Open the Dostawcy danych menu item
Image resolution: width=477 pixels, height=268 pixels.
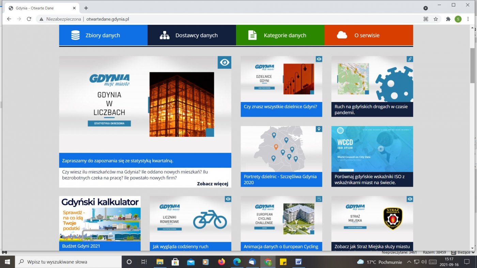tap(192, 35)
